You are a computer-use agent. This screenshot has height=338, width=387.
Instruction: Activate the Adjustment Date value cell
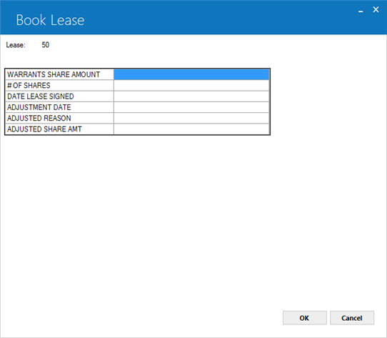(x=191, y=107)
